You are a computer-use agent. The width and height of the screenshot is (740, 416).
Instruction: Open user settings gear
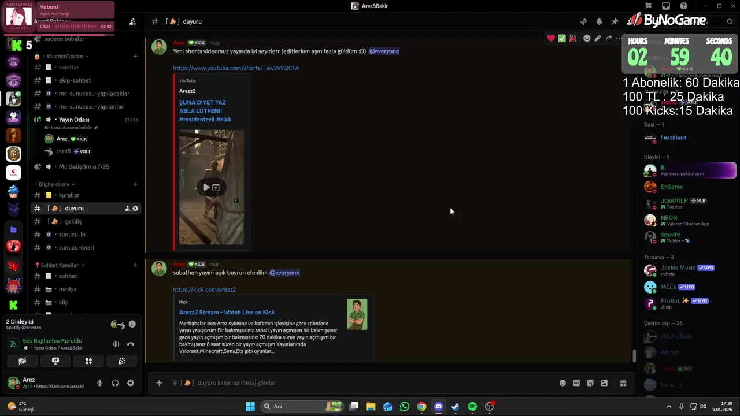(131, 382)
